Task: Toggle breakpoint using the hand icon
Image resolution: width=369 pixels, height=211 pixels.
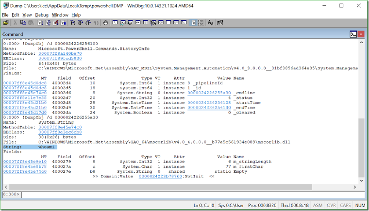Action: coord(105,23)
